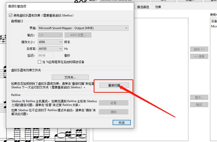This screenshot has height=142, width=217.
Task: Click the 样本 unit label beside buffer size
Action: pyautogui.click(x=67, y=42)
